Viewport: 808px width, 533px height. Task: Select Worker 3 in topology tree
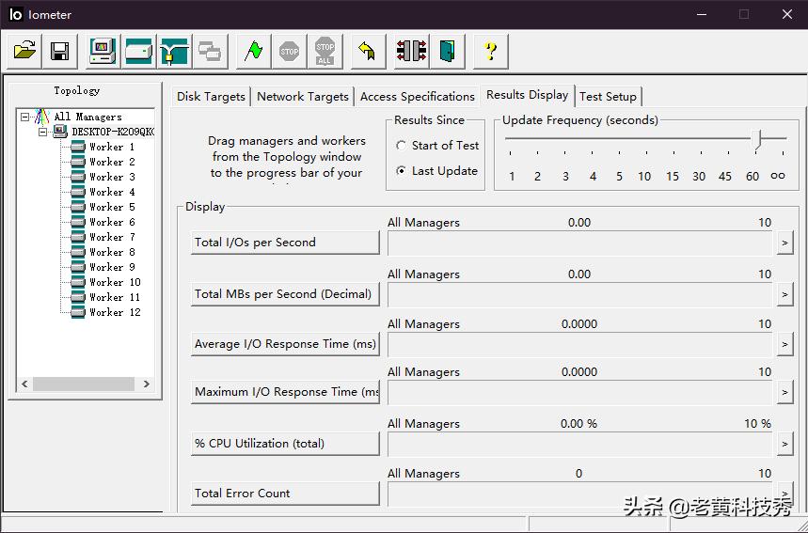pyautogui.click(x=112, y=177)
